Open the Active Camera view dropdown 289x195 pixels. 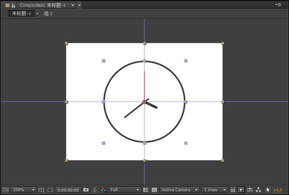[x=179, y=190]
